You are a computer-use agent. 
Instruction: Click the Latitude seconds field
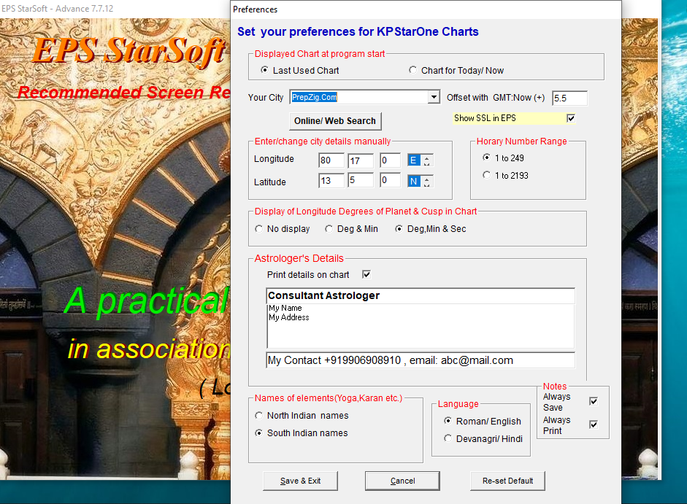(x=391, y=180)
